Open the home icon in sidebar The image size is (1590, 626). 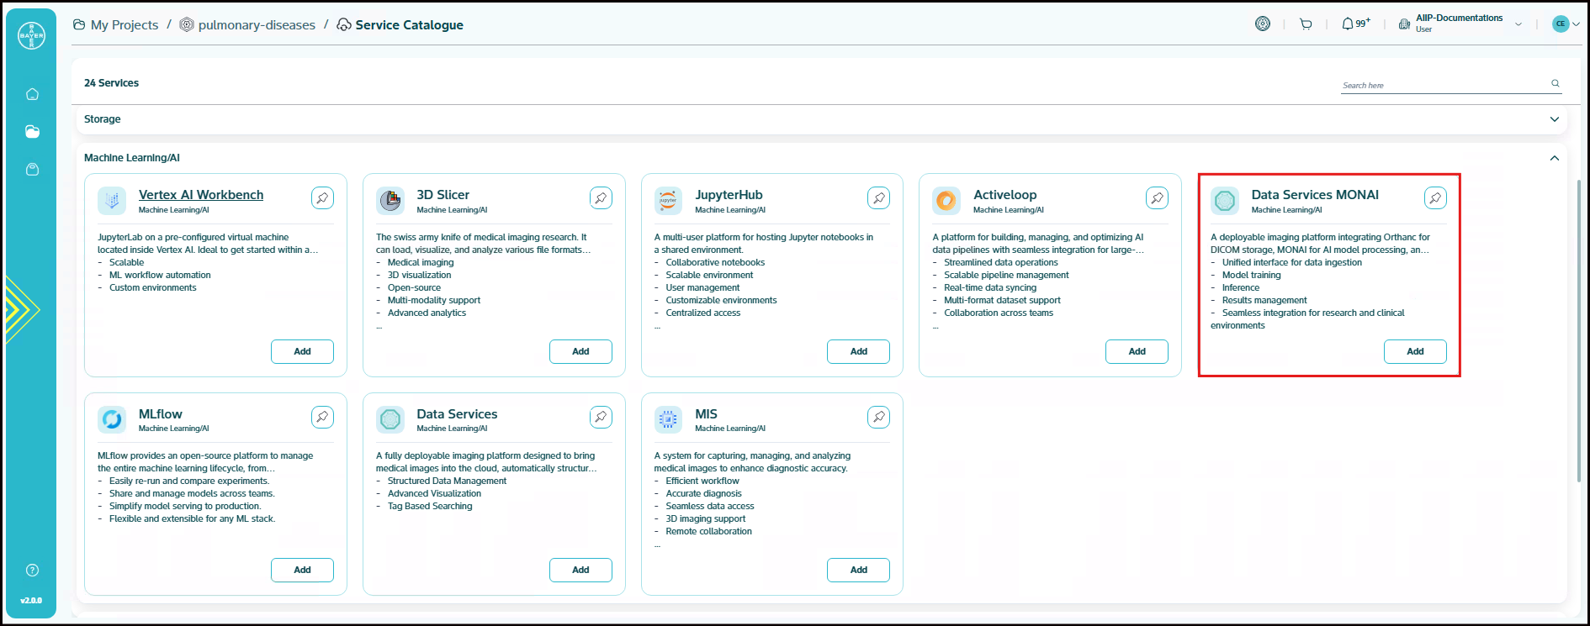[32, 94]
